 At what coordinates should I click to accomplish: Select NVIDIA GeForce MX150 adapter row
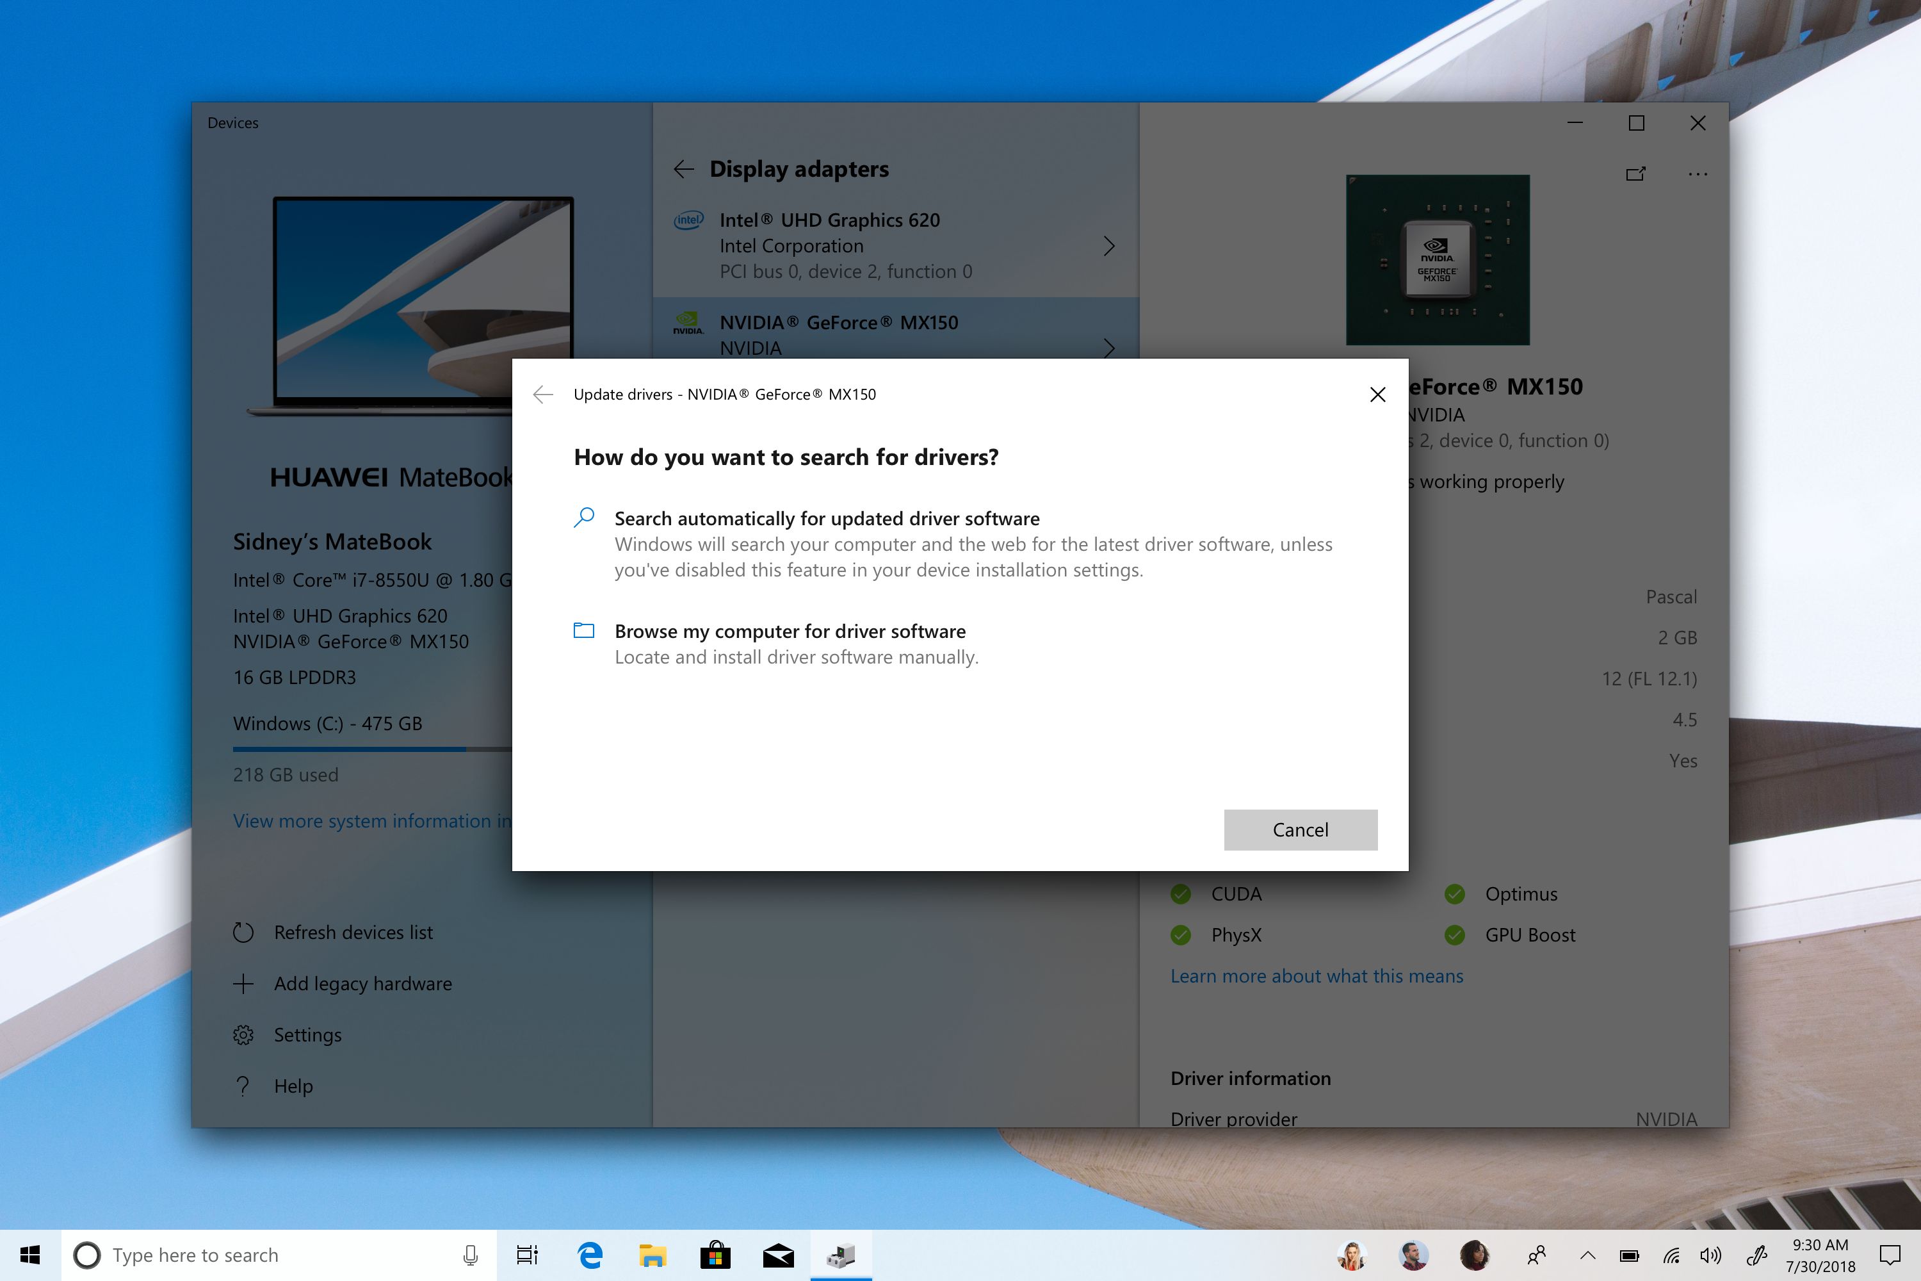click(x=896, y=329)
